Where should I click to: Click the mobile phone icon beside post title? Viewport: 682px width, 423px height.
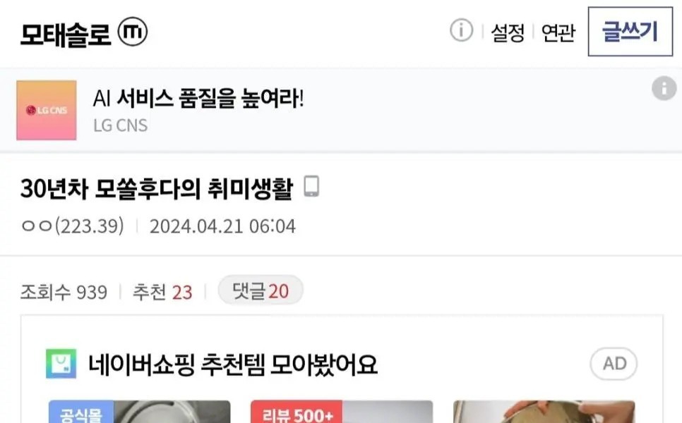(x=311, y=186)
